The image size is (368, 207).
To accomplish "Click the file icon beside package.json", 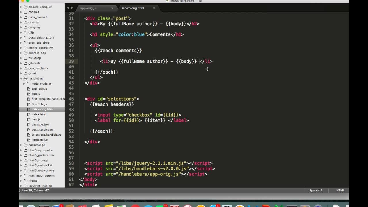I will [x=29, y=124].
